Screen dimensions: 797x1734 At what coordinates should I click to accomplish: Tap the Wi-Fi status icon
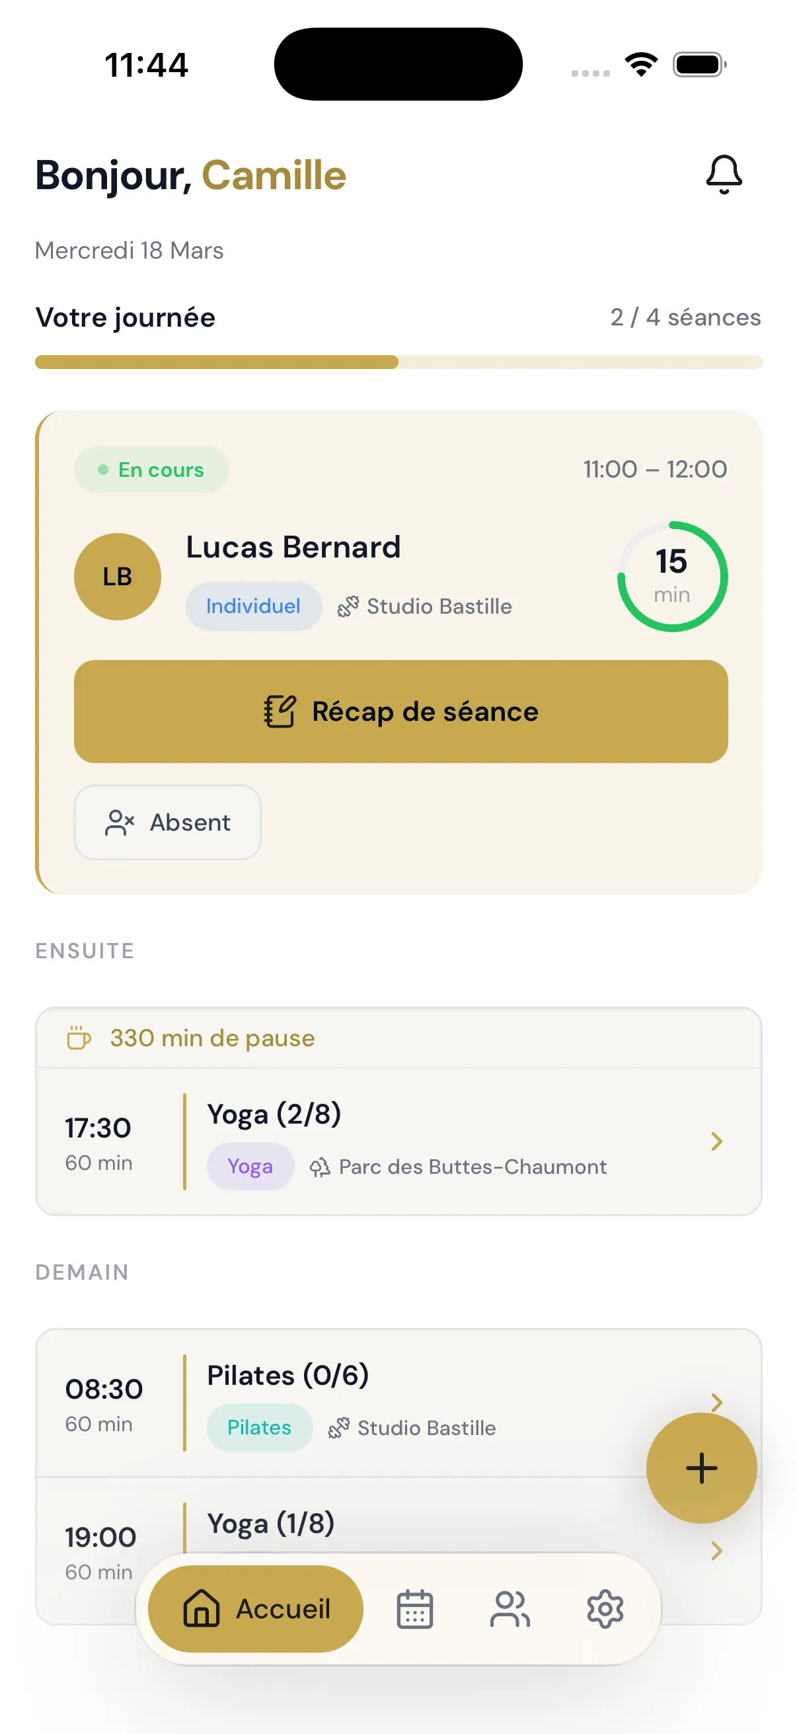click(641, 65)
